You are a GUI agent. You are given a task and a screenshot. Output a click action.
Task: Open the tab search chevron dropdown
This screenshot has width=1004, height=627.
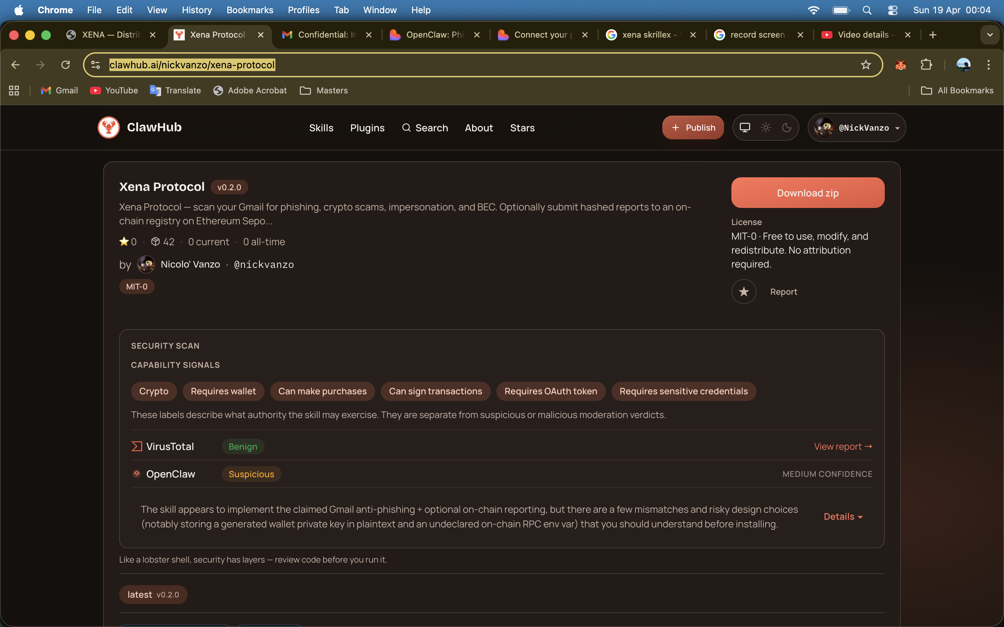990,35
